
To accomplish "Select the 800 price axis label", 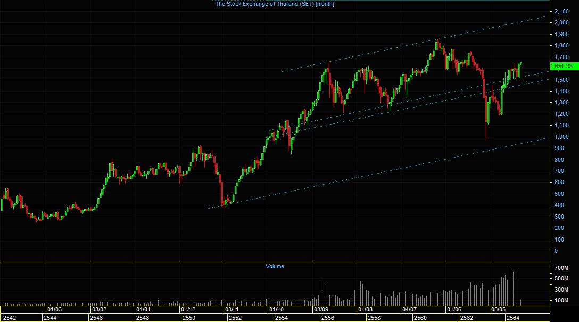I will [559, 160].
